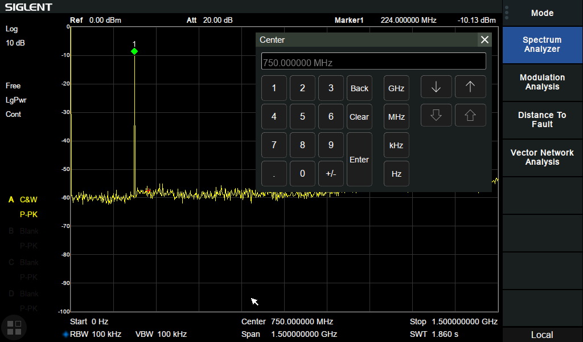
Task: Open Distance To Fault mode
Action: tap(542, 120)
